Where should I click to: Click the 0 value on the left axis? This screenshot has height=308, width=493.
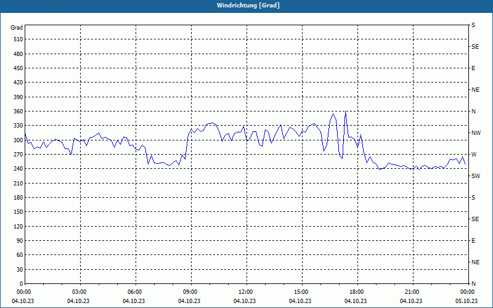[x=22, y=284]
